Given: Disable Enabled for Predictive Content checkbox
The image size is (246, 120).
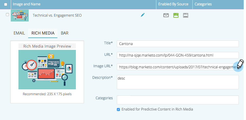Looking at the screenshot, I should pyautogui.click(x=118, y=110).
